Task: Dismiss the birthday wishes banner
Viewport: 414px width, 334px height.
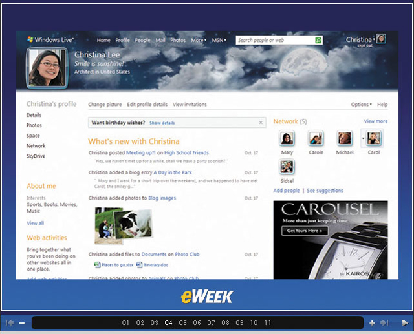Action: pyautogui.click(x=261, y=122)
